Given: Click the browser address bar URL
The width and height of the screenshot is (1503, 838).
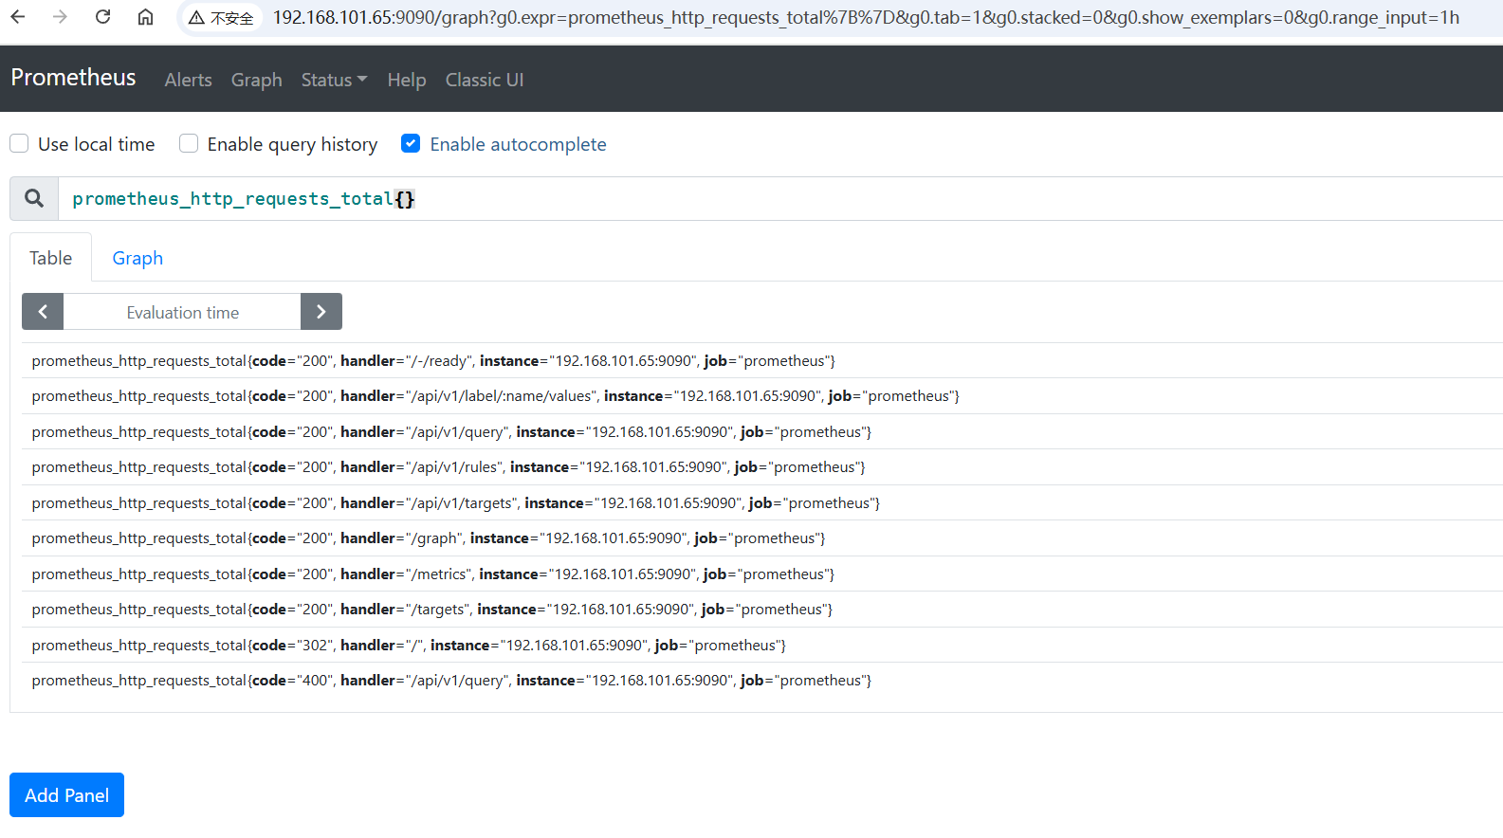Looking at the screenshot, I should tap(866, 17).
